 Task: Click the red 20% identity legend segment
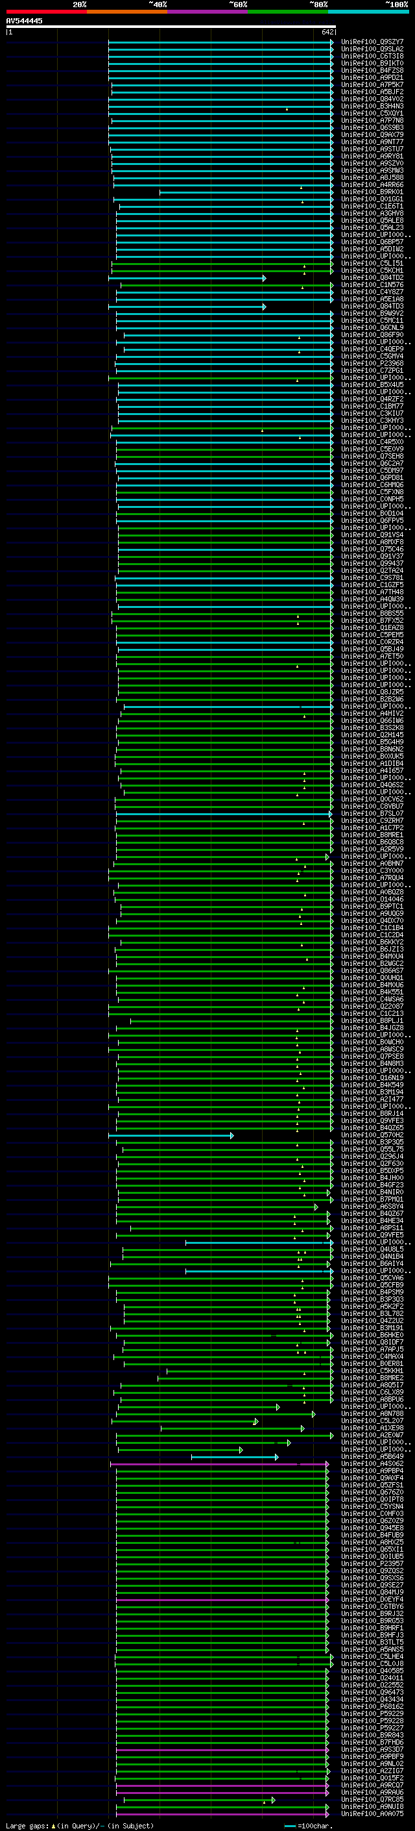[x=46, y=12]
